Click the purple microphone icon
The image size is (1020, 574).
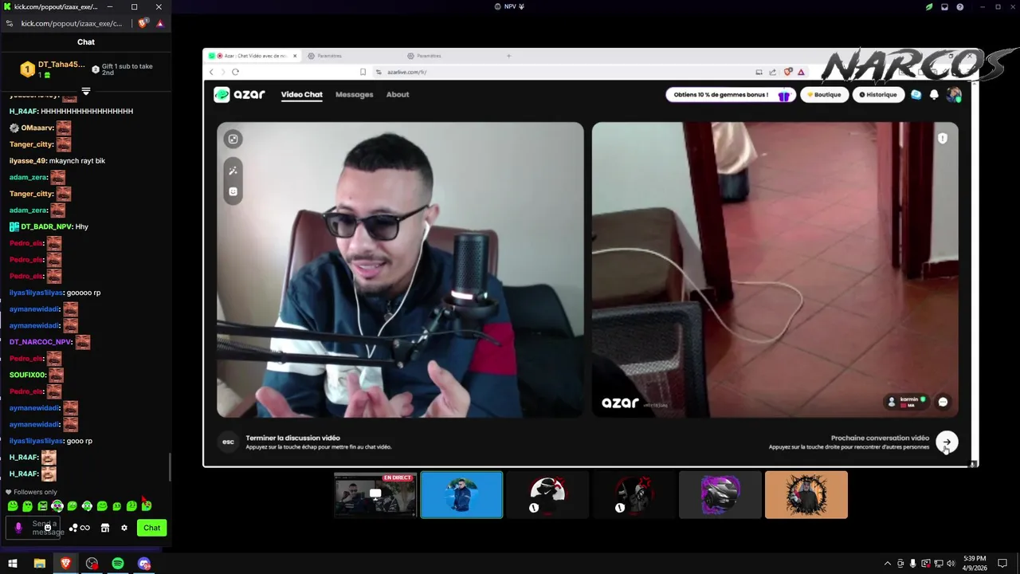coord(18,528)
